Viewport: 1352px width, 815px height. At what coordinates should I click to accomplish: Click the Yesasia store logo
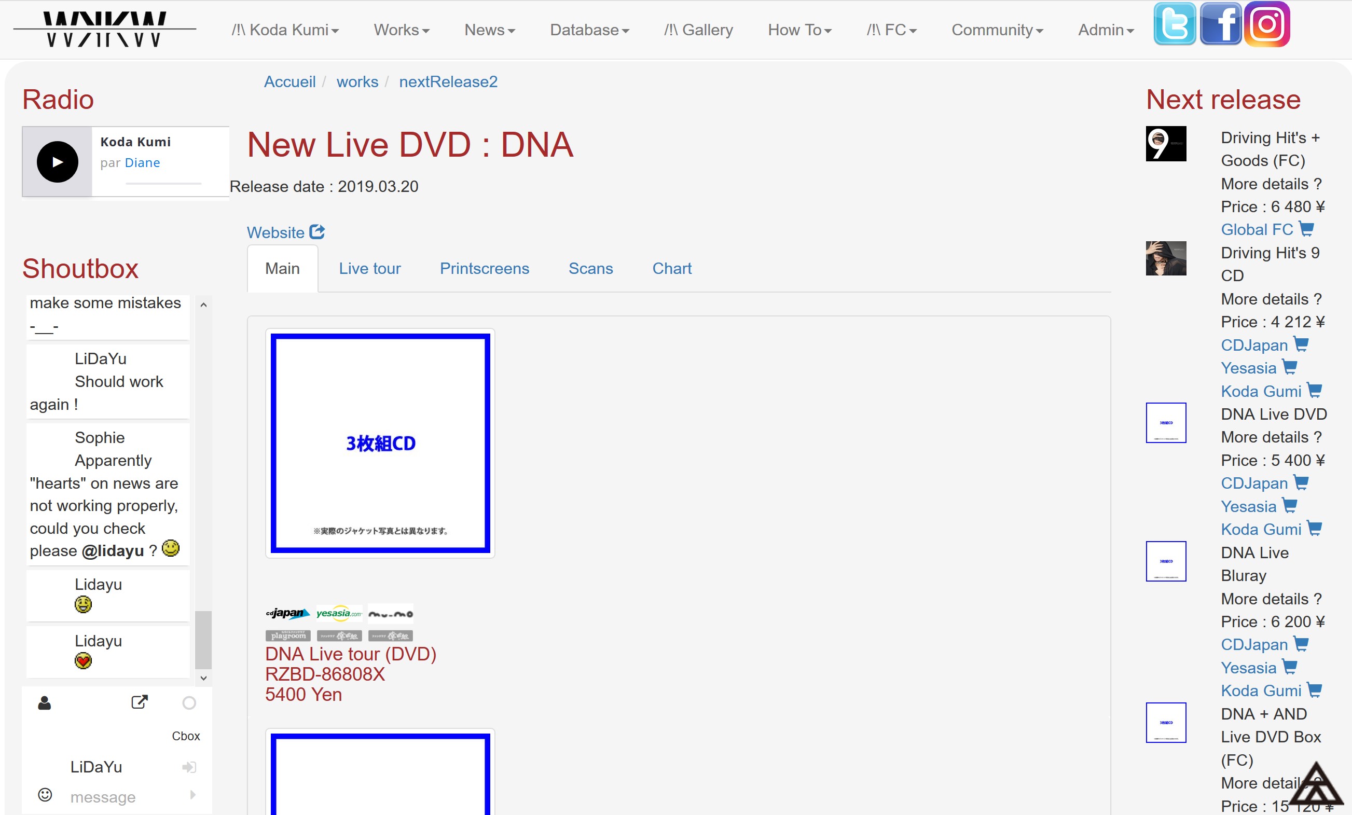tap(339, 613)
